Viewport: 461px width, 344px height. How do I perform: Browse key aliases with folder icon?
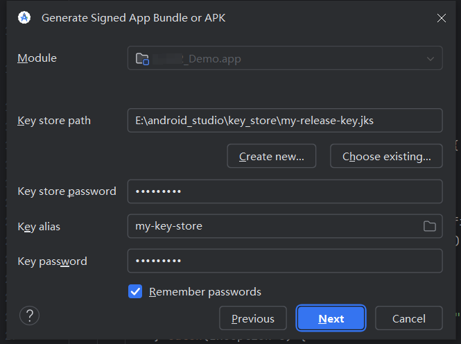430,226
